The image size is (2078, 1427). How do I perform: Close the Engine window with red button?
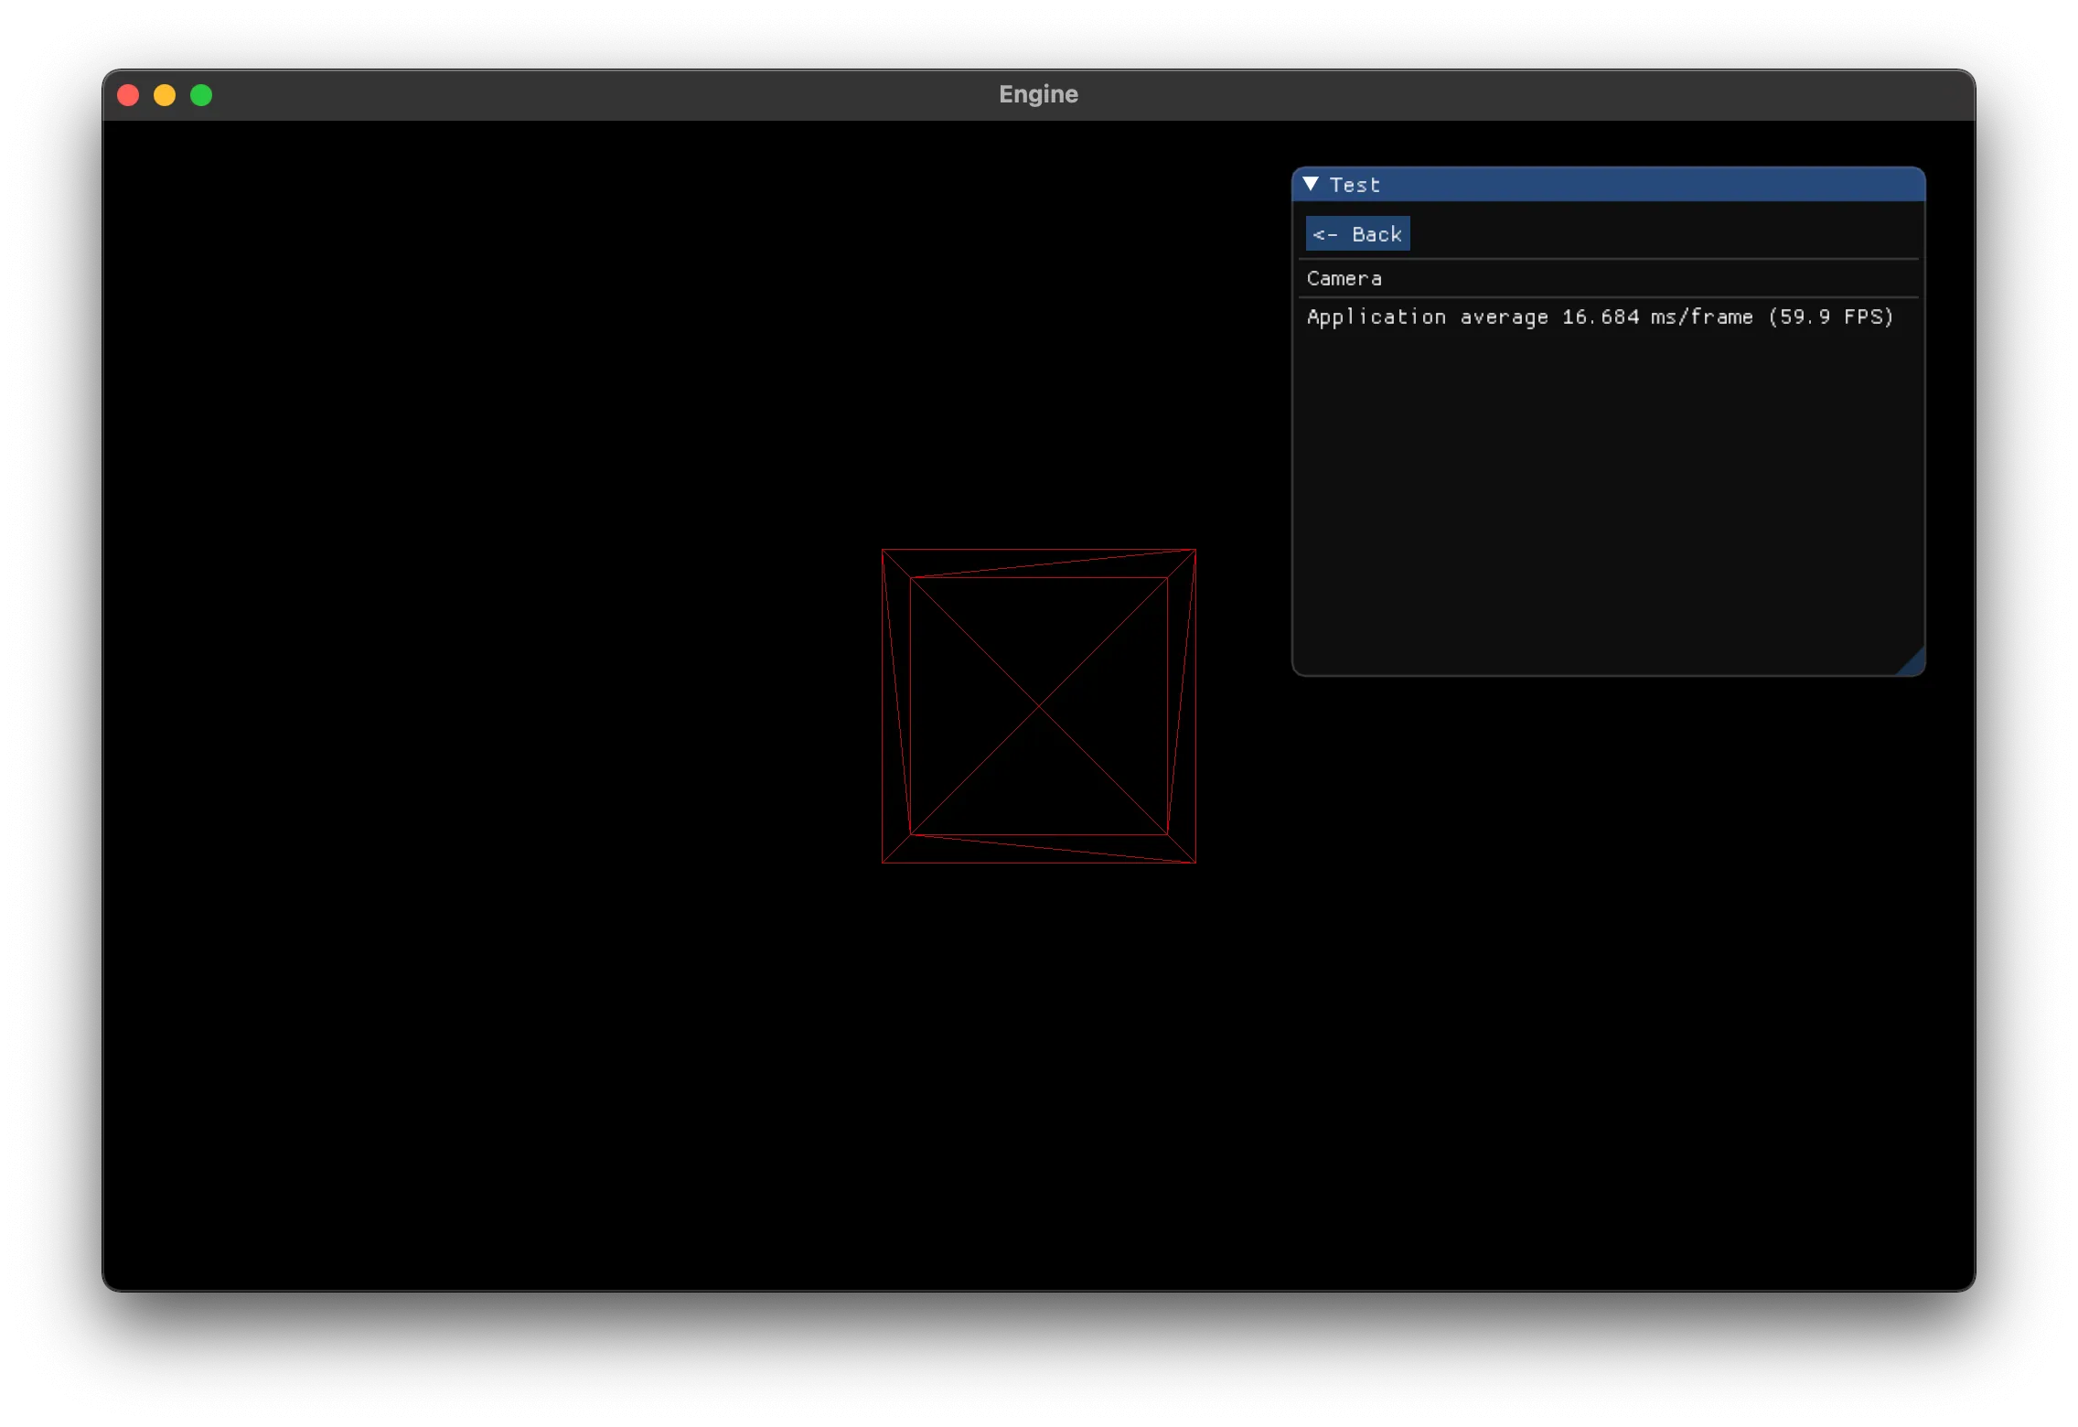(128, 95)
